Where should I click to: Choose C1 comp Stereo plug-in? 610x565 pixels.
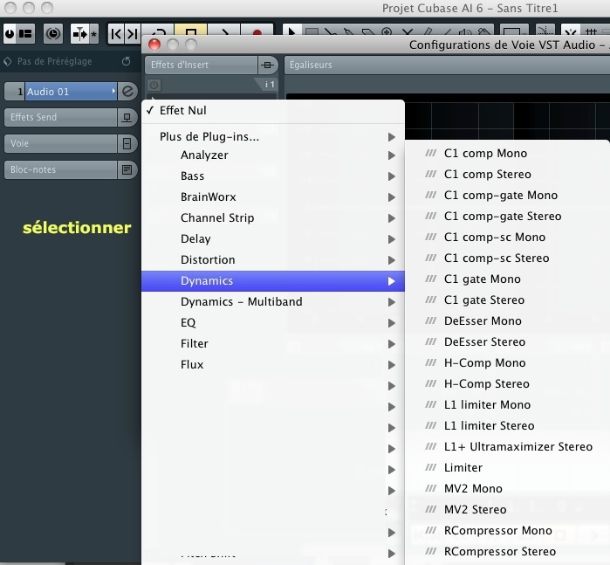point(507,175)
